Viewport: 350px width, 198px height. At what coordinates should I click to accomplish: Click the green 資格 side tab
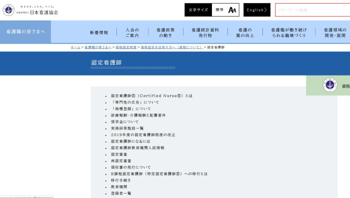point(328,85)
